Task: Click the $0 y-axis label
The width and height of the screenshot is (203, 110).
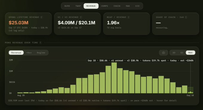Action: pos(10,93)
